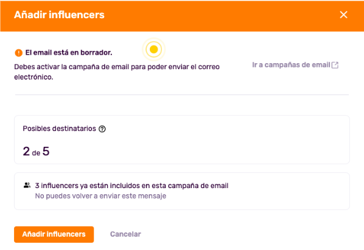The image size is (364, 250).
Task: Click the divider below the draft notice
Action: [182, 95]
